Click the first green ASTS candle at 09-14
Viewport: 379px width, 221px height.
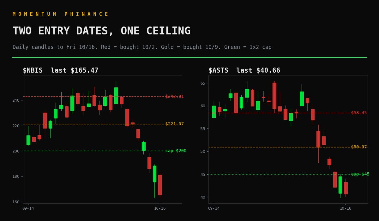(214, 111)
